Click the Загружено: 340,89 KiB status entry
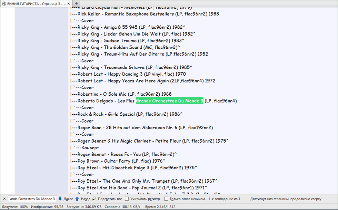This screenshot has width=338, height=210. pyautogui.click(x=84, y=207)
